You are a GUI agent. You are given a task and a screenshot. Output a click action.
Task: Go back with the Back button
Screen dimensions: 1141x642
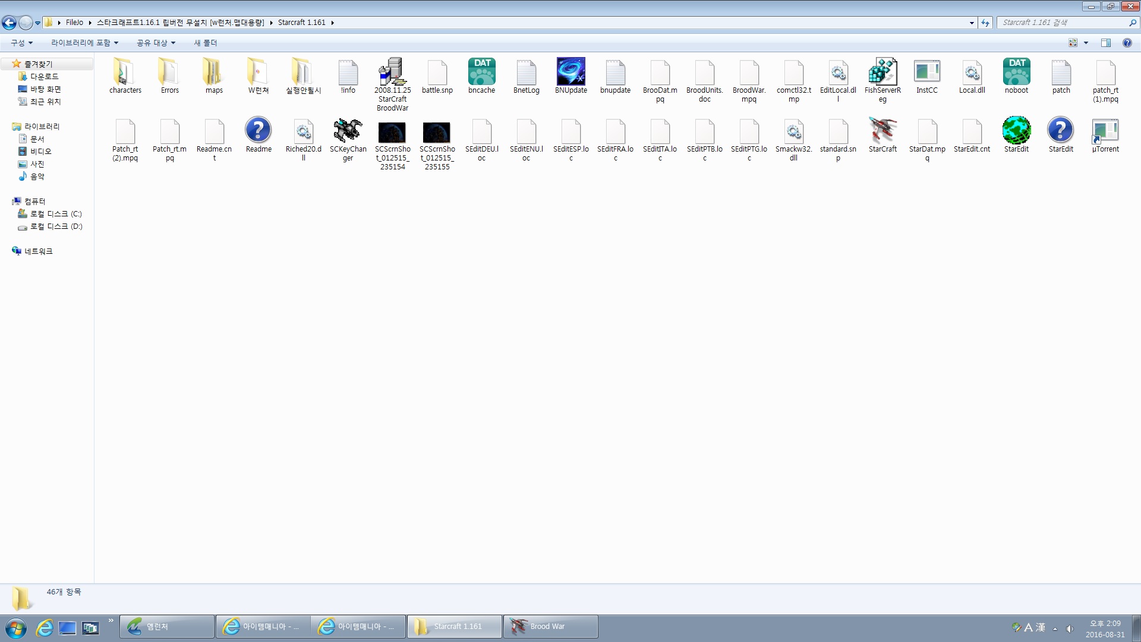(9, 23)
